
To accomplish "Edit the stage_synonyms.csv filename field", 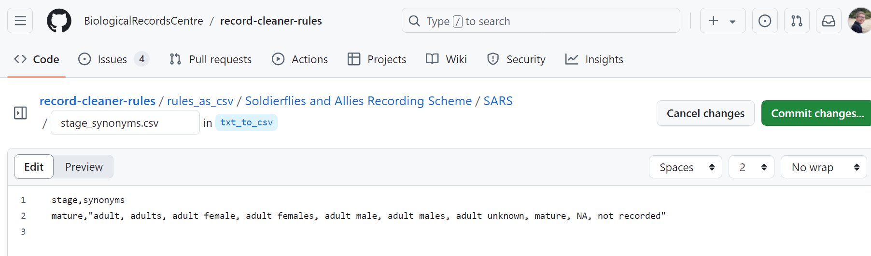I will tap(125, 123).
